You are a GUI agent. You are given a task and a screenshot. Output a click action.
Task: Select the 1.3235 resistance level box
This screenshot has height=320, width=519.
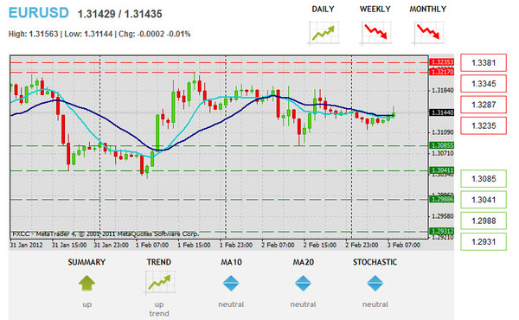(x=484, y=125)
